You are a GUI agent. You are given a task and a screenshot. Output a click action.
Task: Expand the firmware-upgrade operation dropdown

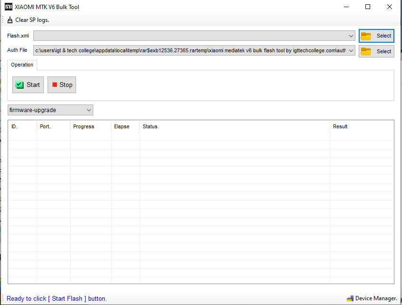(x=89, y=110)
